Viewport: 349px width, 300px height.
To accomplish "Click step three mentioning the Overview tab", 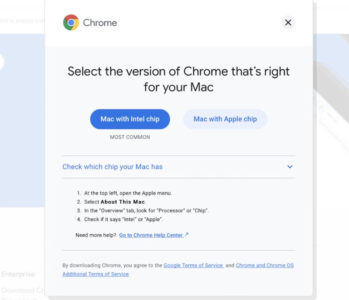I will coord(146,211).
